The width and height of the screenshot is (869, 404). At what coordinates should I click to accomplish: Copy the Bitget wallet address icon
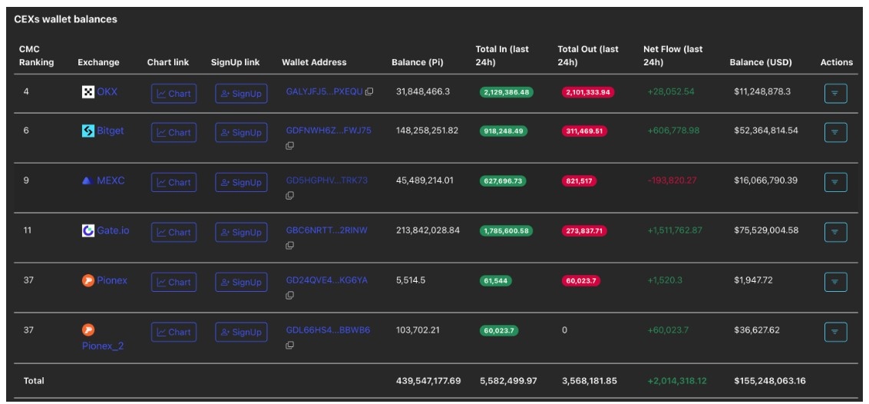click(x=289, y=146)
